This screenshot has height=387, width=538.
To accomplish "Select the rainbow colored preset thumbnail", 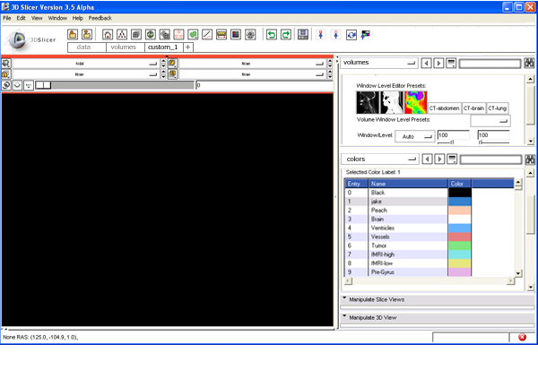I will 415,102.
